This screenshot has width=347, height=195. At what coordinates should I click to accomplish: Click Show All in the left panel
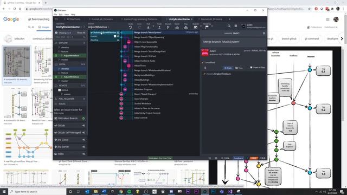pos(81,32)
